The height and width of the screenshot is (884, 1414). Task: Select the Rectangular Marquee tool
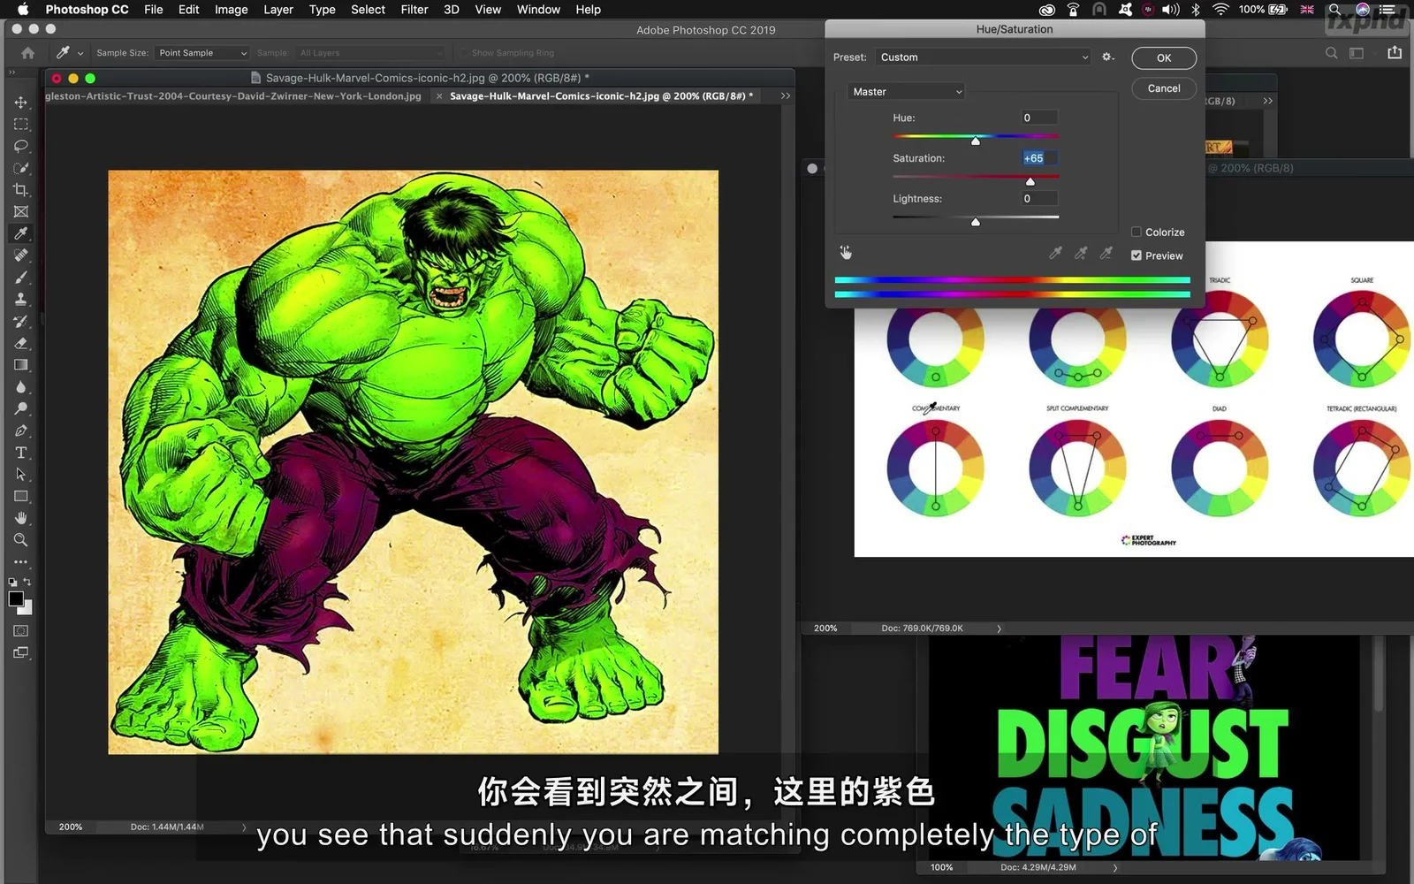point(21,125)
